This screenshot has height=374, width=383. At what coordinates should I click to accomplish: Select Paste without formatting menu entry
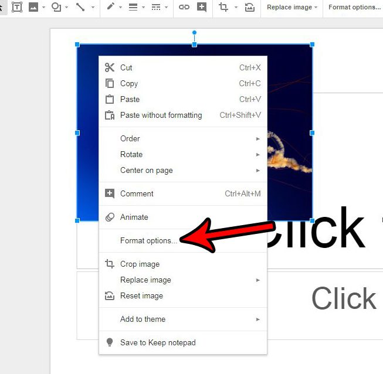pos(183,115)
